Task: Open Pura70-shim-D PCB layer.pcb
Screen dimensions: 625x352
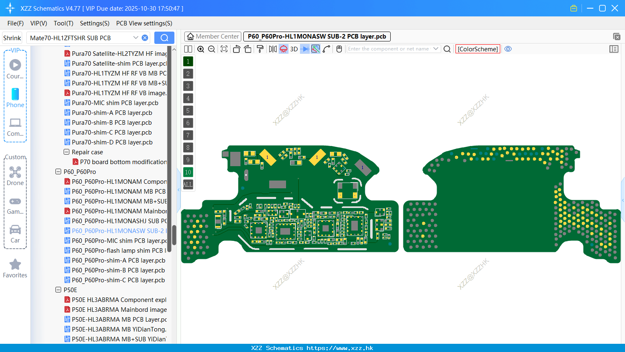Action: coord(108,142)
